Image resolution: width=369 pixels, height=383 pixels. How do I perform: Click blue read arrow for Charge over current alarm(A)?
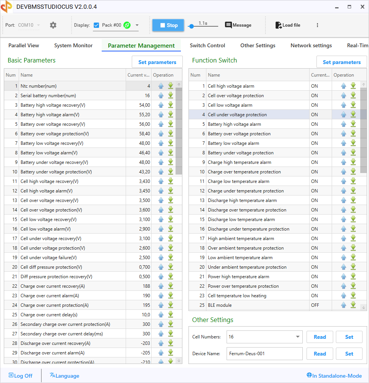point(161,295)
